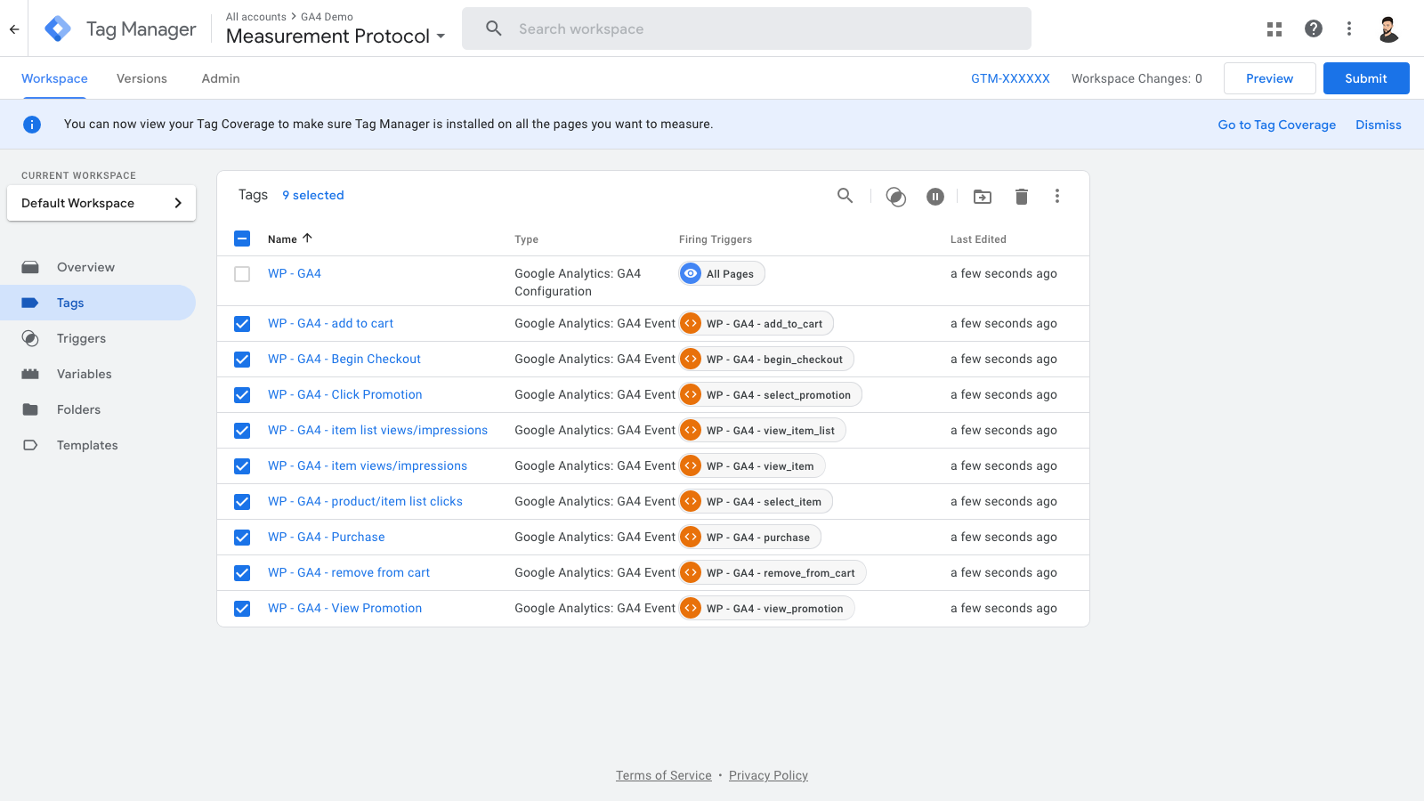Screen dimensions: 1424x801
Task: Uncheck the product/item list clicks checkbox
Action: point(242,502)
